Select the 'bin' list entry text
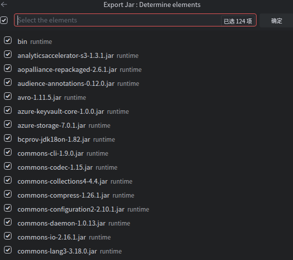This screenshot has height=260, width=293. pos(22,41)
